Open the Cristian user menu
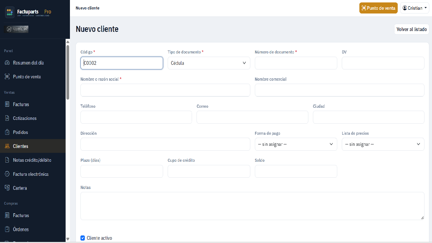Image resolution: width=432 pixels, height=243 pixels. [x=414, y=8]
